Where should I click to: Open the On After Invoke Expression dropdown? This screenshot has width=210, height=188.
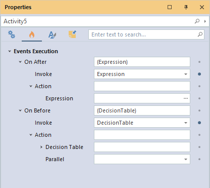(186, 74)
